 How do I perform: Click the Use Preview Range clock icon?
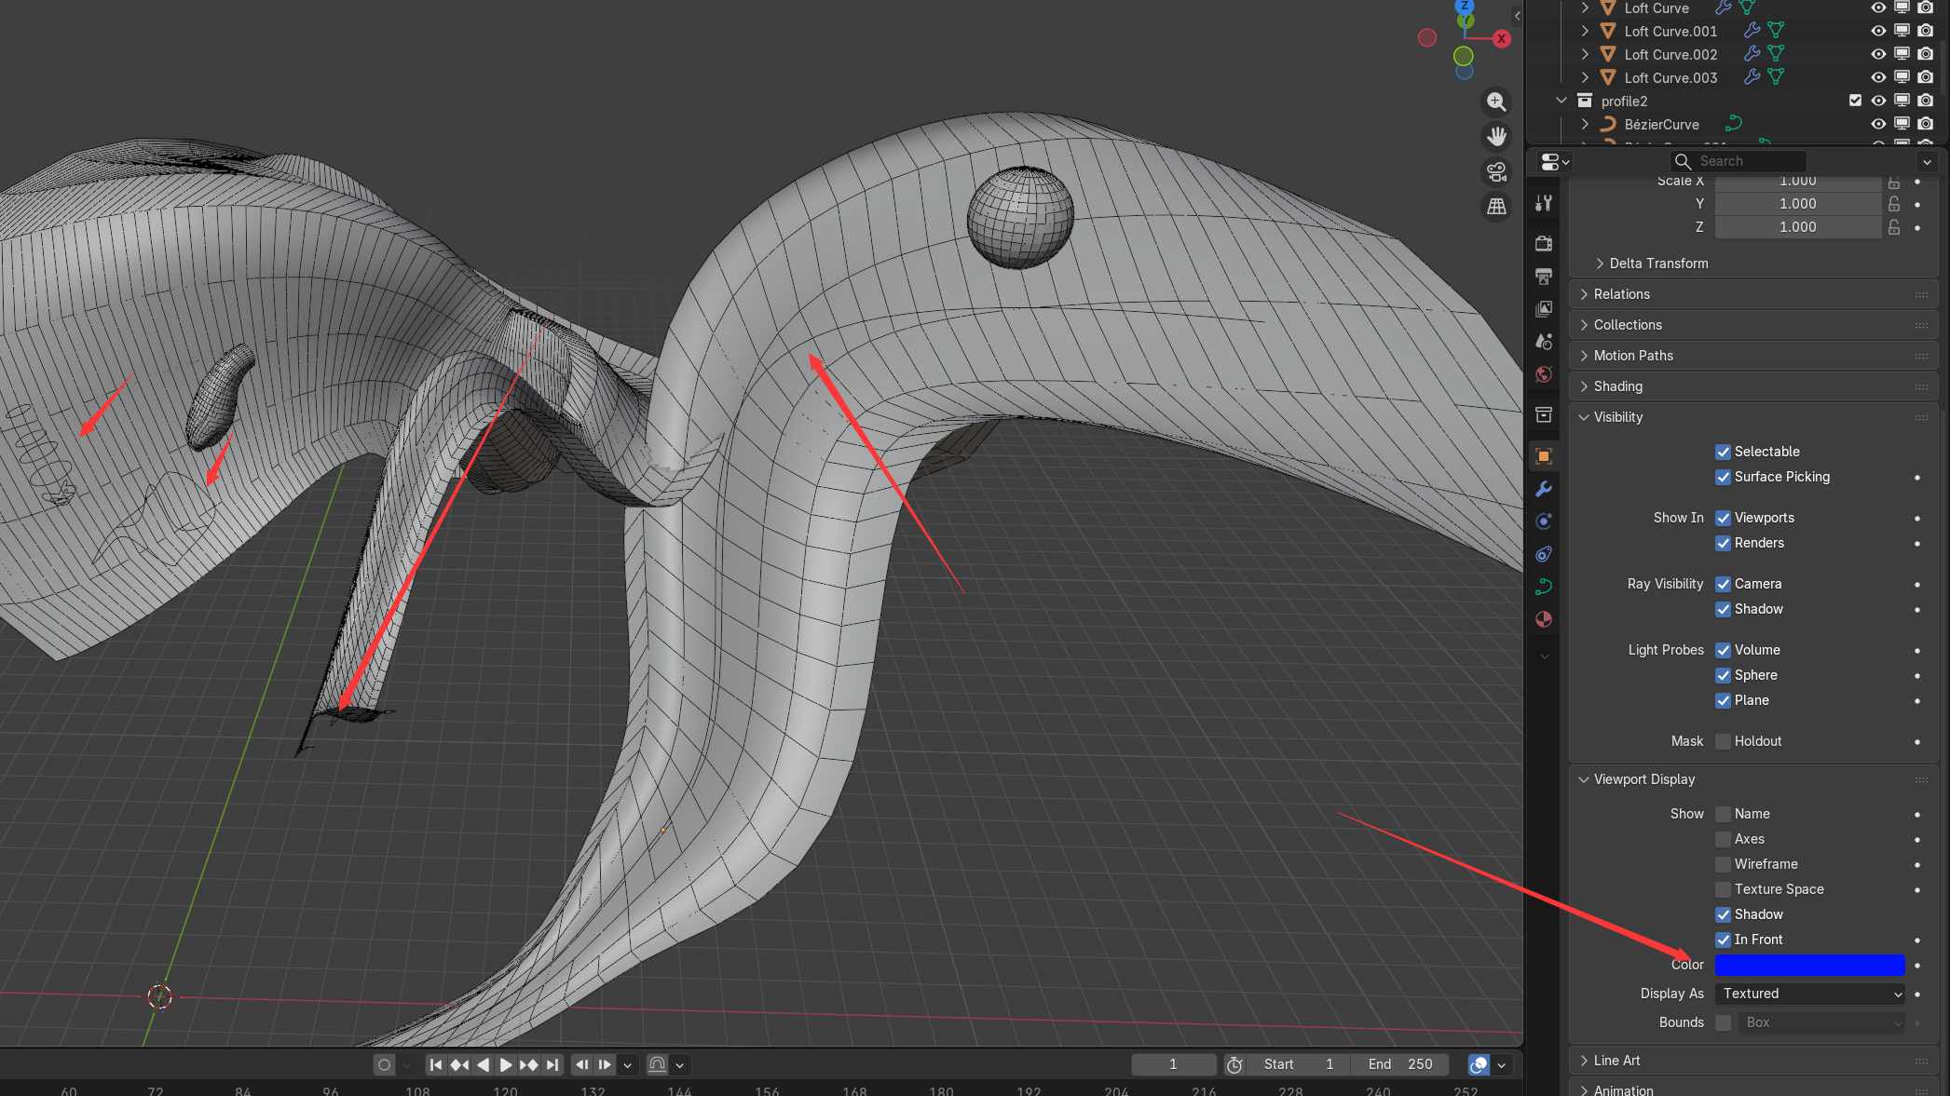click(1234, 1064)
